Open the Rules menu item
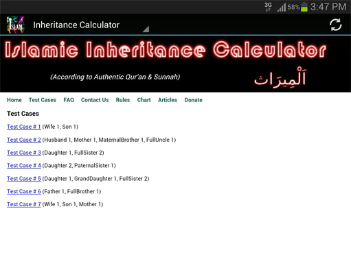Screen dimensions: 351x263 pos(123,100)
